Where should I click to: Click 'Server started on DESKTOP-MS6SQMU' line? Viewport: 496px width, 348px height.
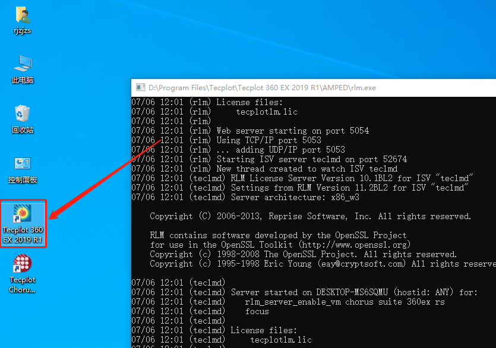coord(304,292)
